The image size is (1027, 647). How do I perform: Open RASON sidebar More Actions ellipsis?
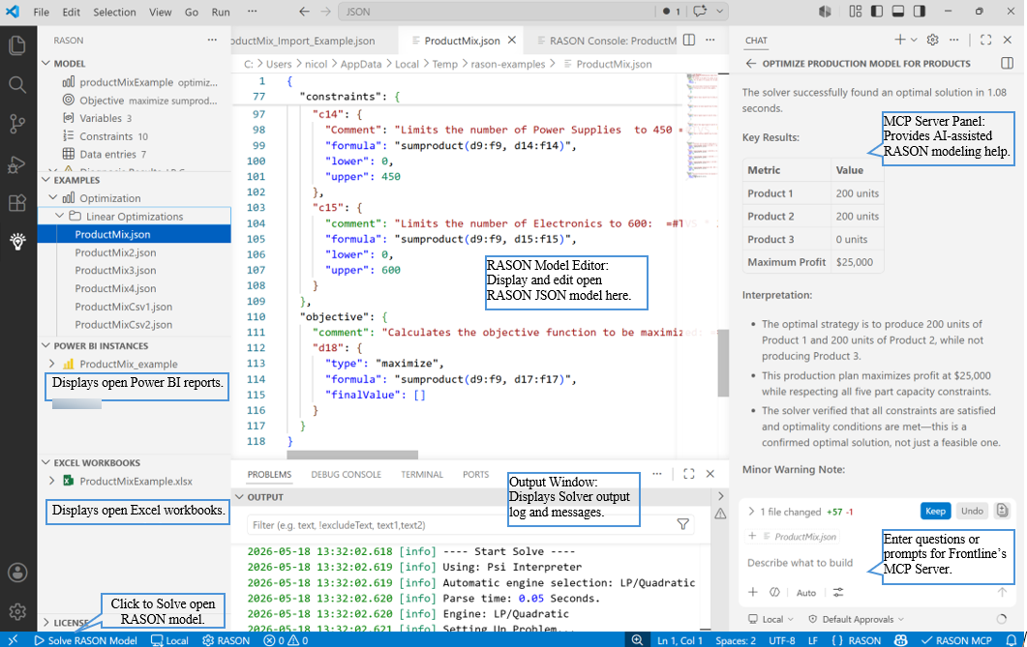212,40
